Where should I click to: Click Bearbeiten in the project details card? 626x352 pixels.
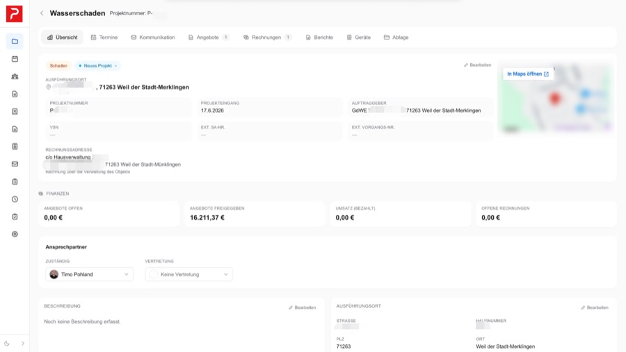[x=477, y=65]
